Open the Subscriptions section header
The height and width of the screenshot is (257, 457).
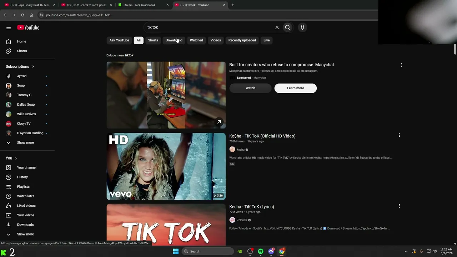[x=20, y=66]
